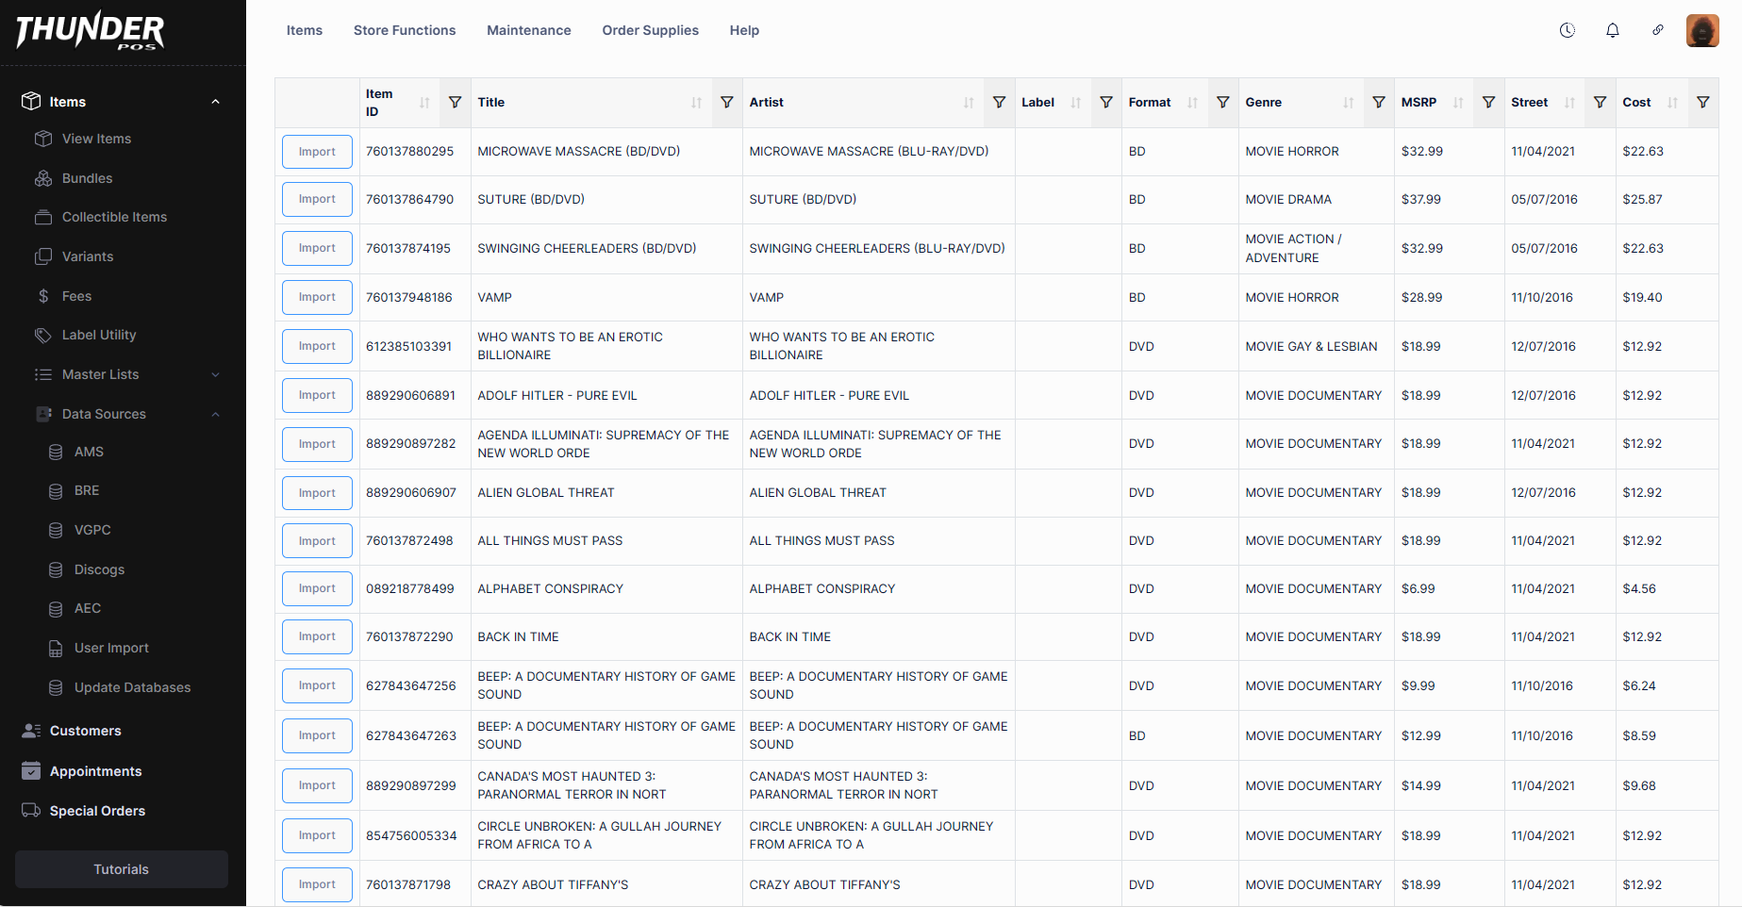Collapse the Items sidebar section
The width and height of the screenshot is (1742, 907).
tap(215, 102)
